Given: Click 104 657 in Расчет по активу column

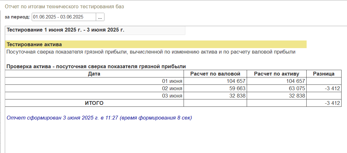Looking at the screenshot, I should (x=277, y=81).
